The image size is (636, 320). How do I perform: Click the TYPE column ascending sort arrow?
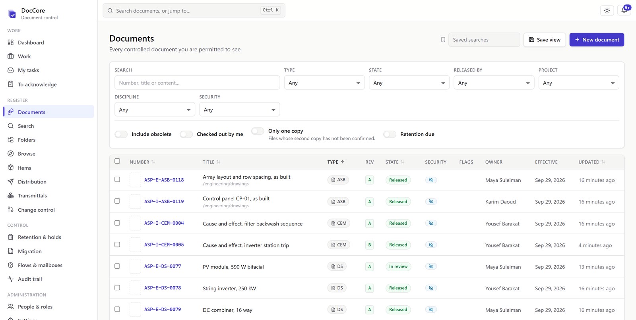[x=342, y=162]
